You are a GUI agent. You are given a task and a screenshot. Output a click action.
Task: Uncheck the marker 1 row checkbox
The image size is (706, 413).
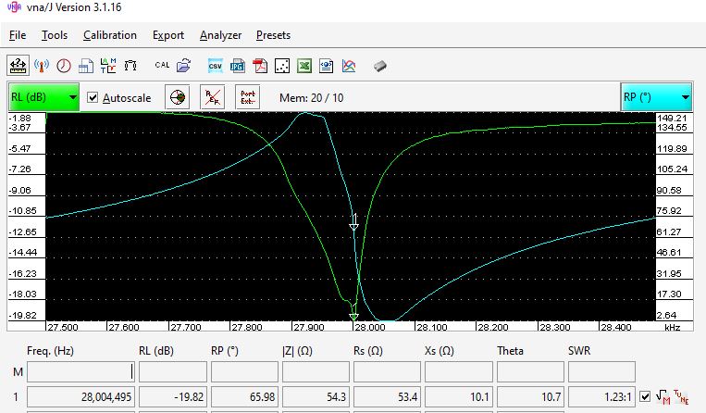click(646, 396)
